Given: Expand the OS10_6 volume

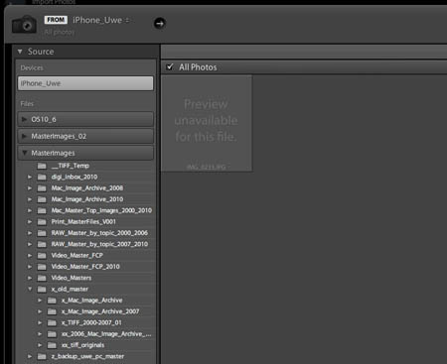Looking at the screenshot, I should coord(24,119).
